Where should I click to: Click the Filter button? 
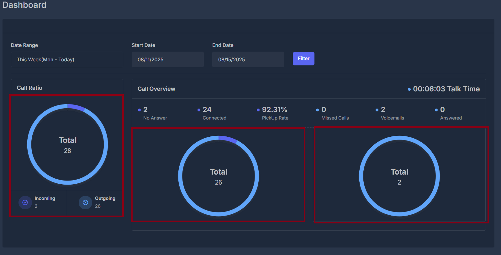pyautogui.click(x=303, y=59)
